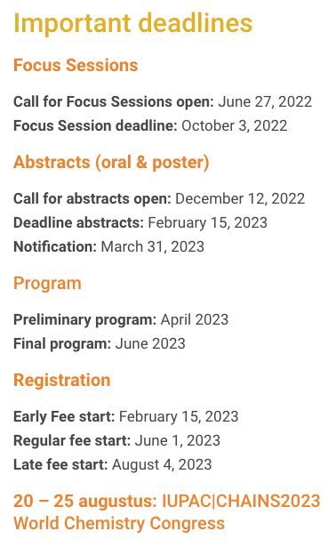The height and width of the screenshot is (555, 336).
Task: Select the Program heading
Action: (47, 284)
